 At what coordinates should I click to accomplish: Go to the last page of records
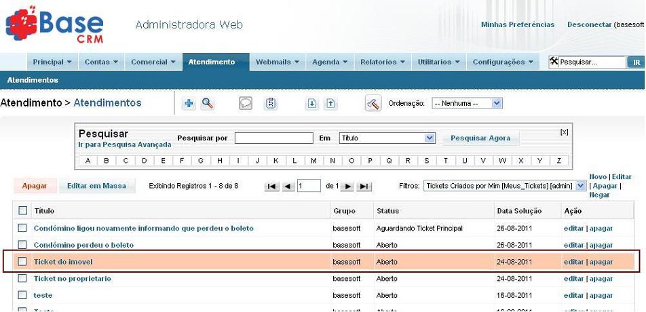364,187
